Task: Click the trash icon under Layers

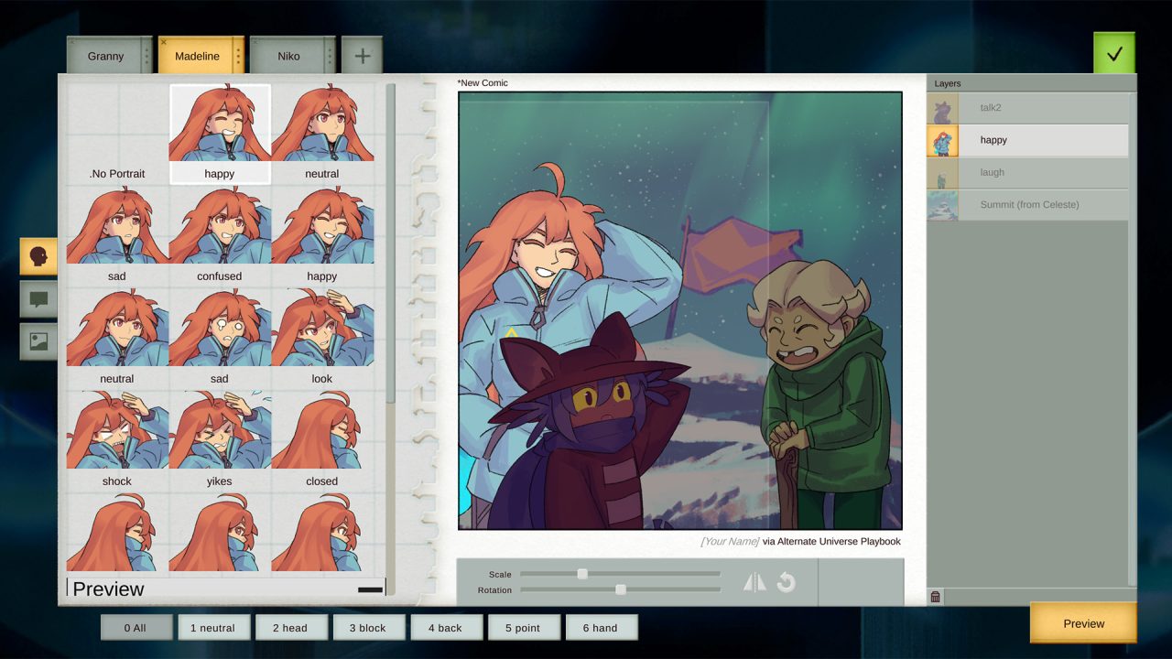Action: (x=935, y=597)
